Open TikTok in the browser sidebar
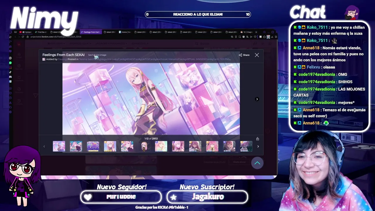 click(10, 72)
